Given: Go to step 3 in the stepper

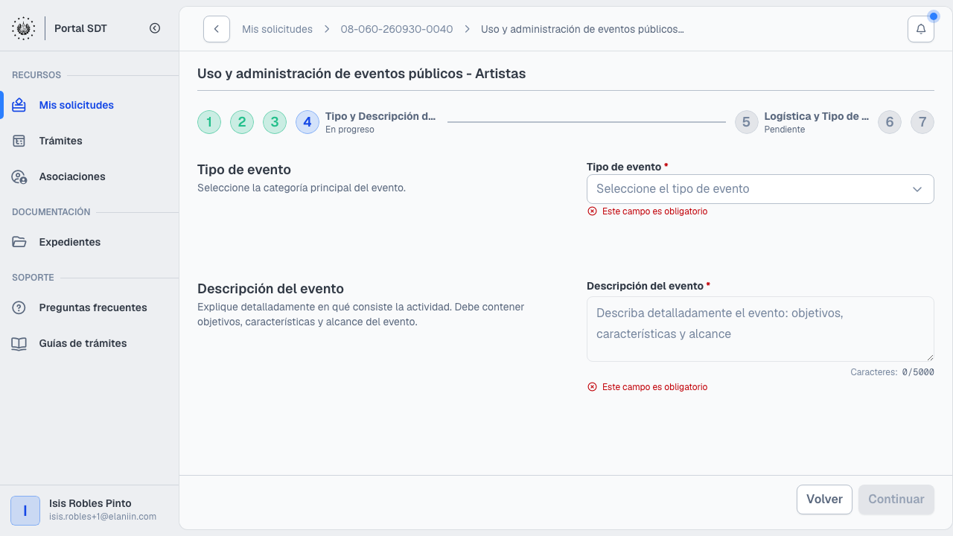Looking at the screenshot, I should [x=275, y=122].
